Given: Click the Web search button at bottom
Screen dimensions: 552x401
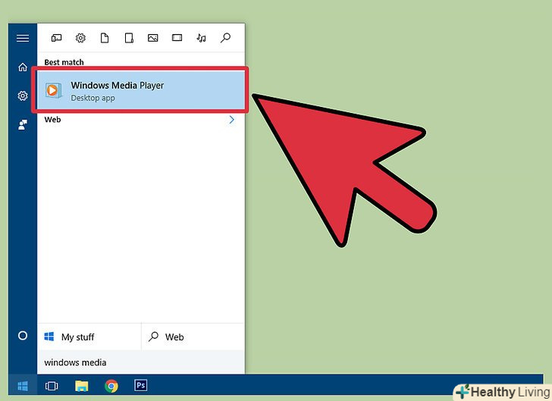Looking at the screenshot, I should tap(193, 337).
